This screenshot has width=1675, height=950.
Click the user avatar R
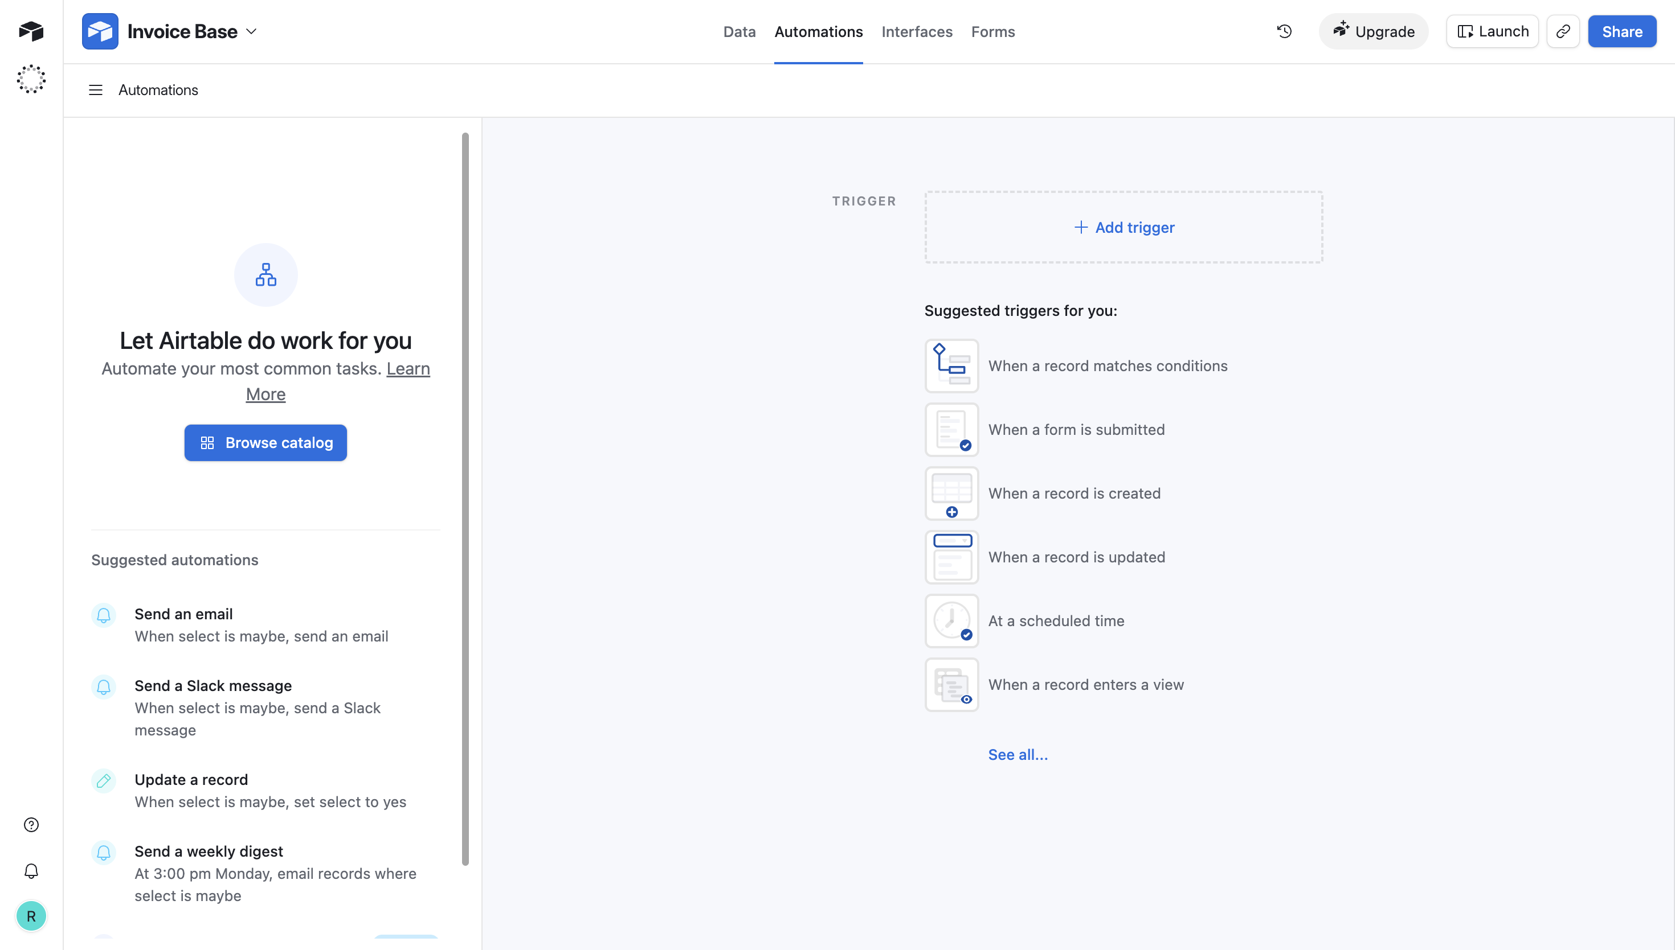pyautogui.click(x=31, y=916)
